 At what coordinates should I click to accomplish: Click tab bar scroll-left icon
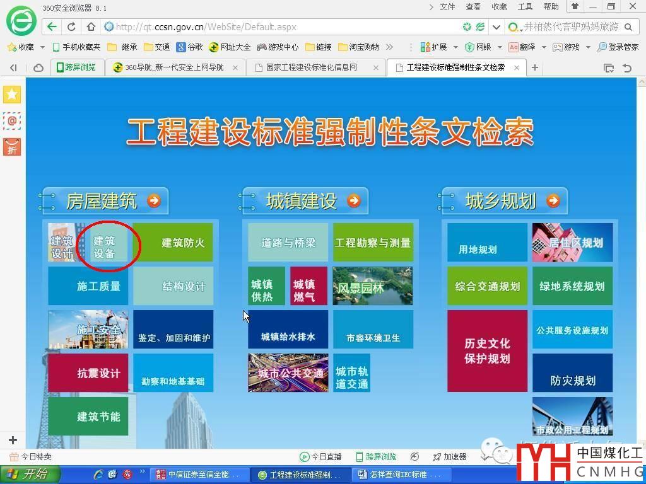[x=14, y=67]
